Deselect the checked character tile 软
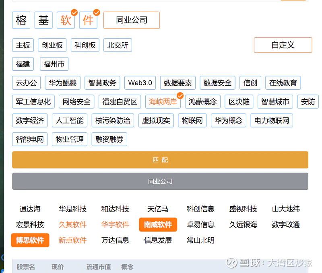The width and height of the screenshot is (322, 273). pos(66,20)
